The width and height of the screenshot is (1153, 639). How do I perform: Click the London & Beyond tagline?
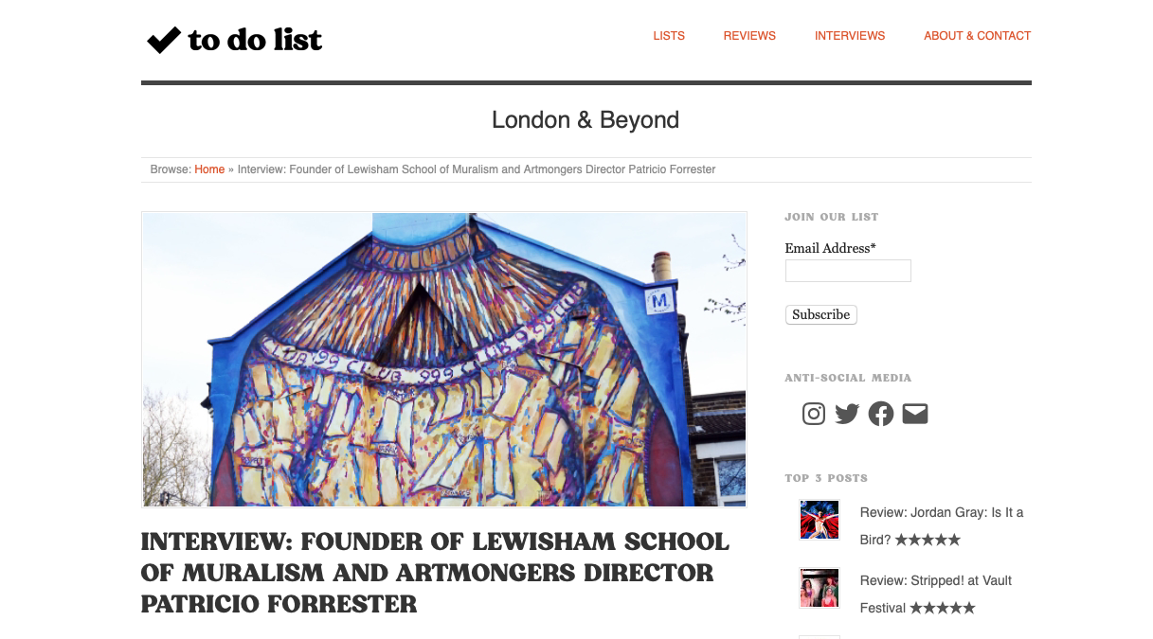pyautogui.click(x=586, y=120)
